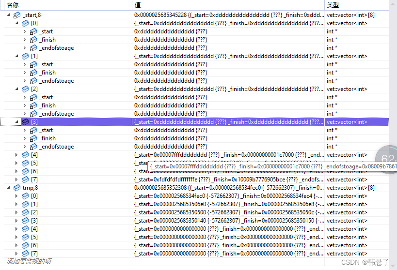Click cube icon of _start,8 element [5]
397x270 pixels.
coord(25,163)
